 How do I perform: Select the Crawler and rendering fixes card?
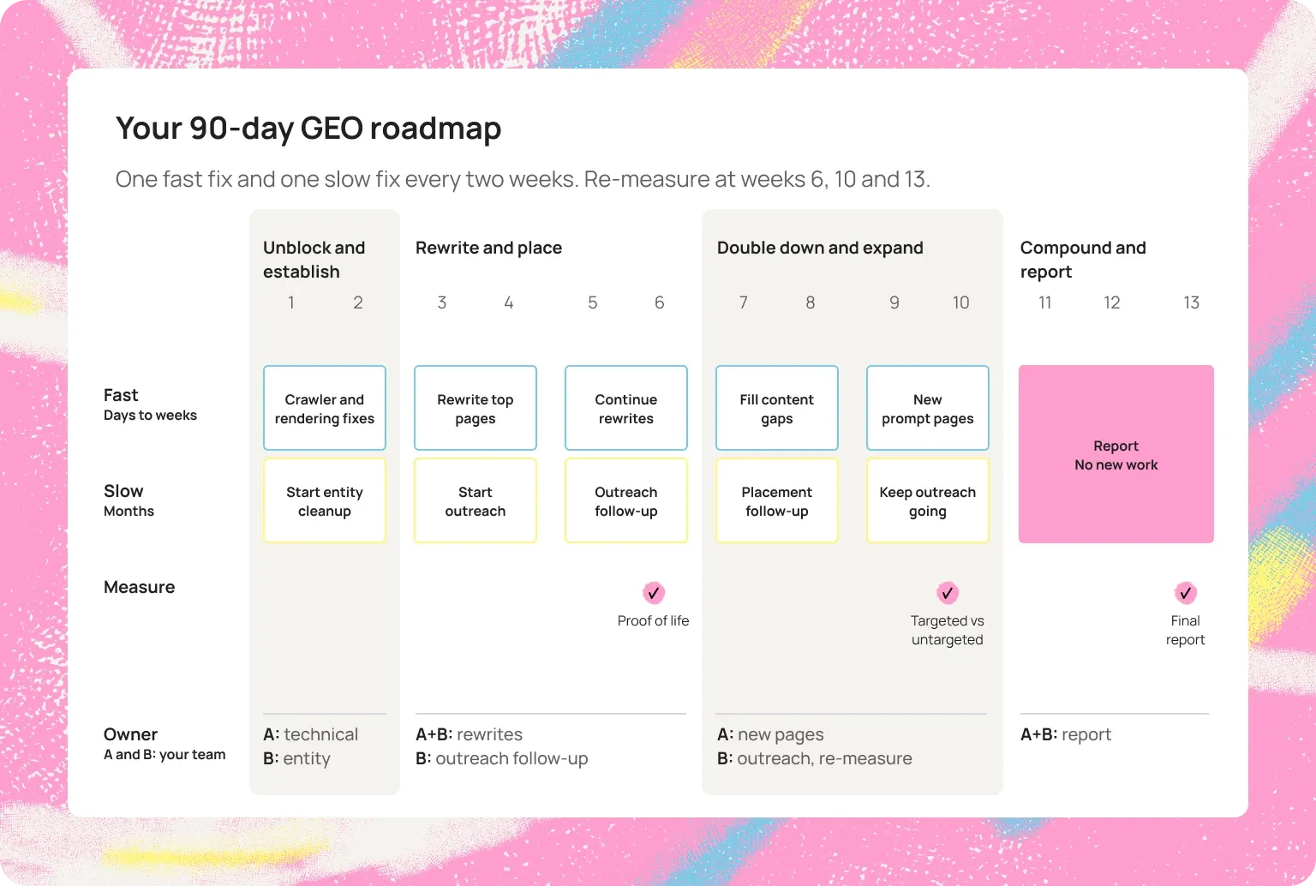(x=325, y=408)
